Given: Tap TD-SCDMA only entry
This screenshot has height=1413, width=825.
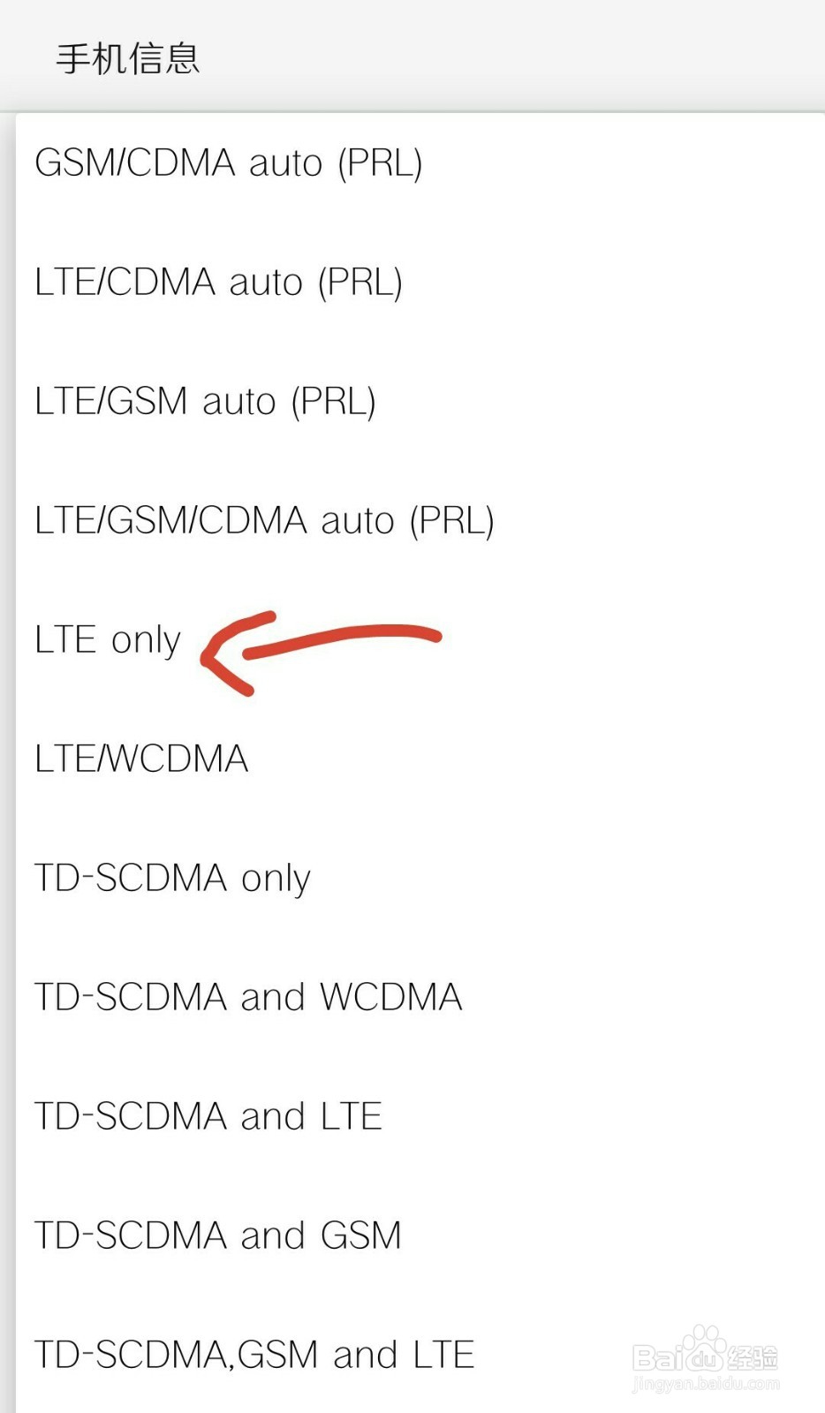Looking at the screenshot, I should (x=172, y=879).
